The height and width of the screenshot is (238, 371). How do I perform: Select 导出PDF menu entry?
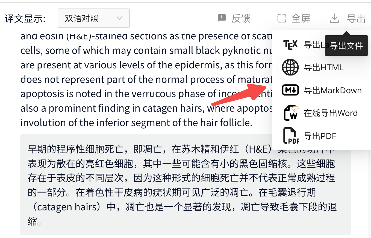click(320, 136)
